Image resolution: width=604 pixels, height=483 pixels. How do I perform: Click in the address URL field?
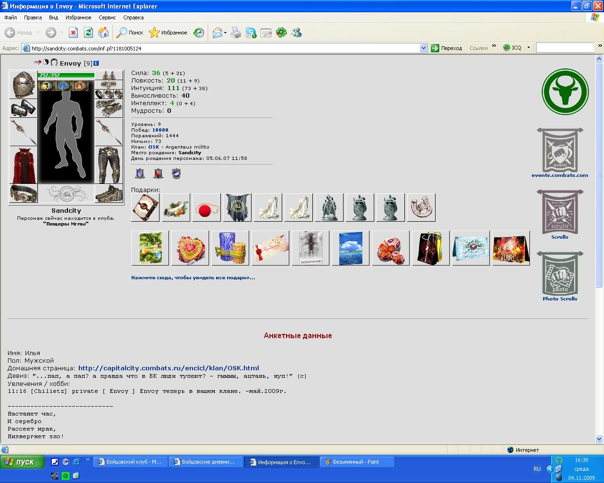[221, 48]
